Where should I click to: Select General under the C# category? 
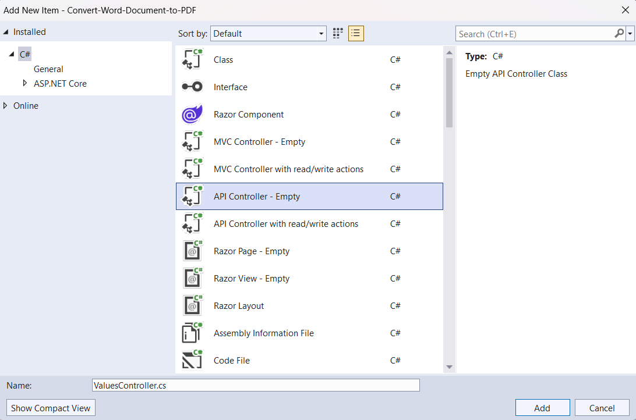[x=48, y=69]
